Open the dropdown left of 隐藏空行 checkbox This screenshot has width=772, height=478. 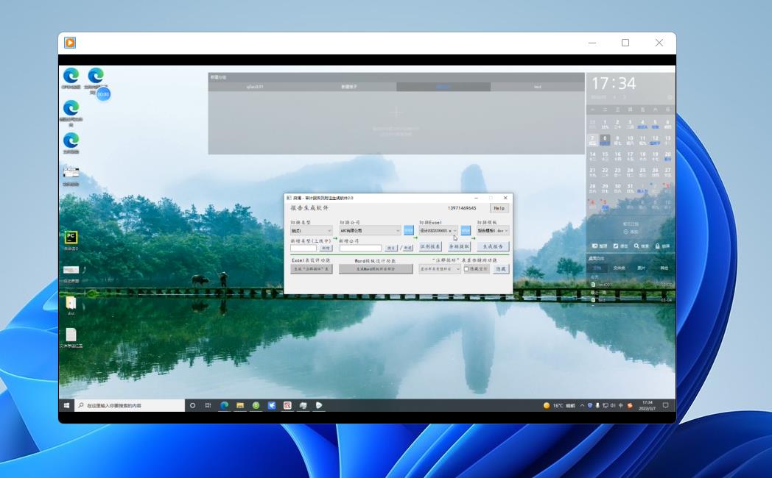[x=440, y=269]
